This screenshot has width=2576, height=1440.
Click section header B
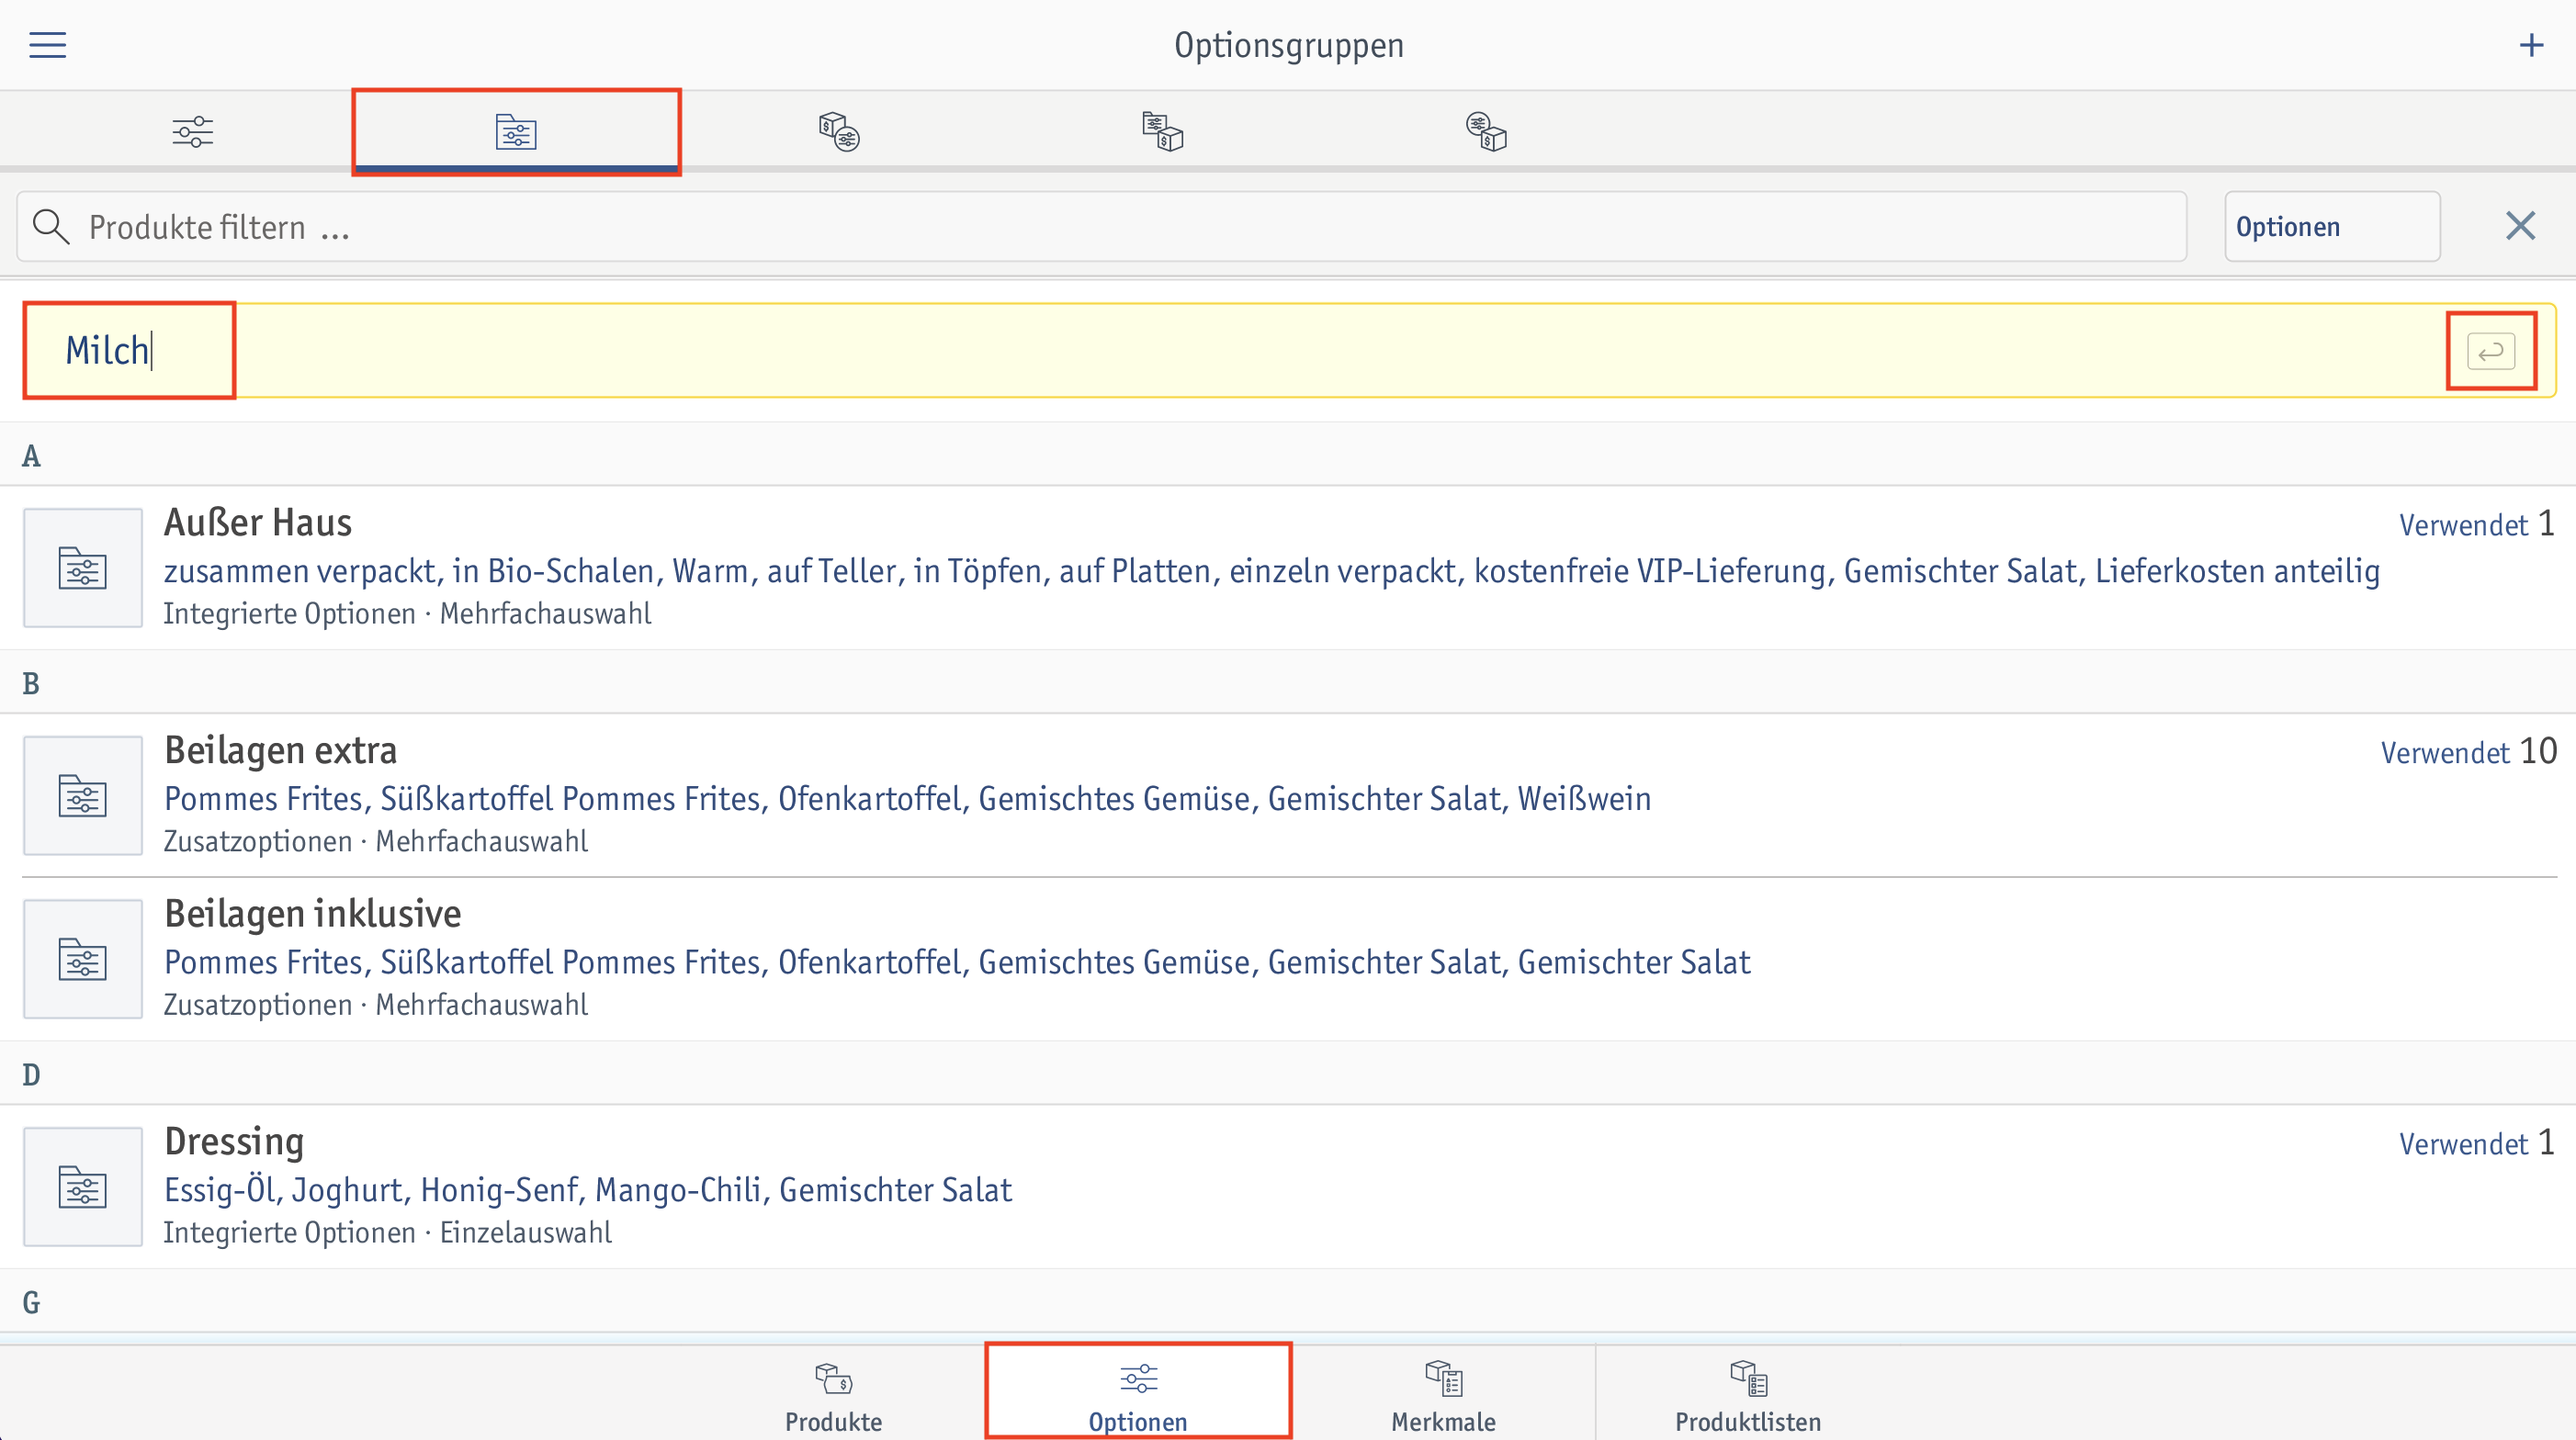coord(31,684)
